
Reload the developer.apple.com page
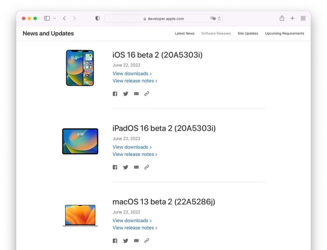(x=219, y=19)
